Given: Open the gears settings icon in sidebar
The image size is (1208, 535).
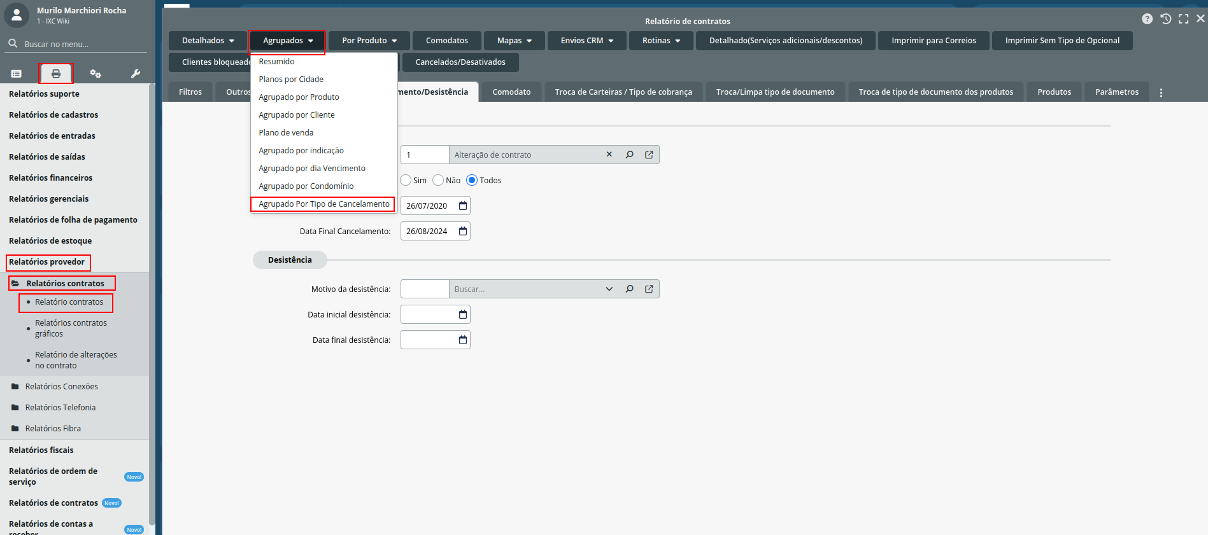Looking at the screenshot, I should pos(96,74).
